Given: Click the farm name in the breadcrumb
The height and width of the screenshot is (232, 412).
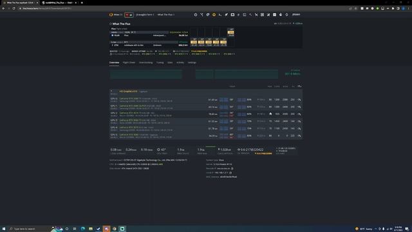Looking at the screenshot, I should coord(145,15).
